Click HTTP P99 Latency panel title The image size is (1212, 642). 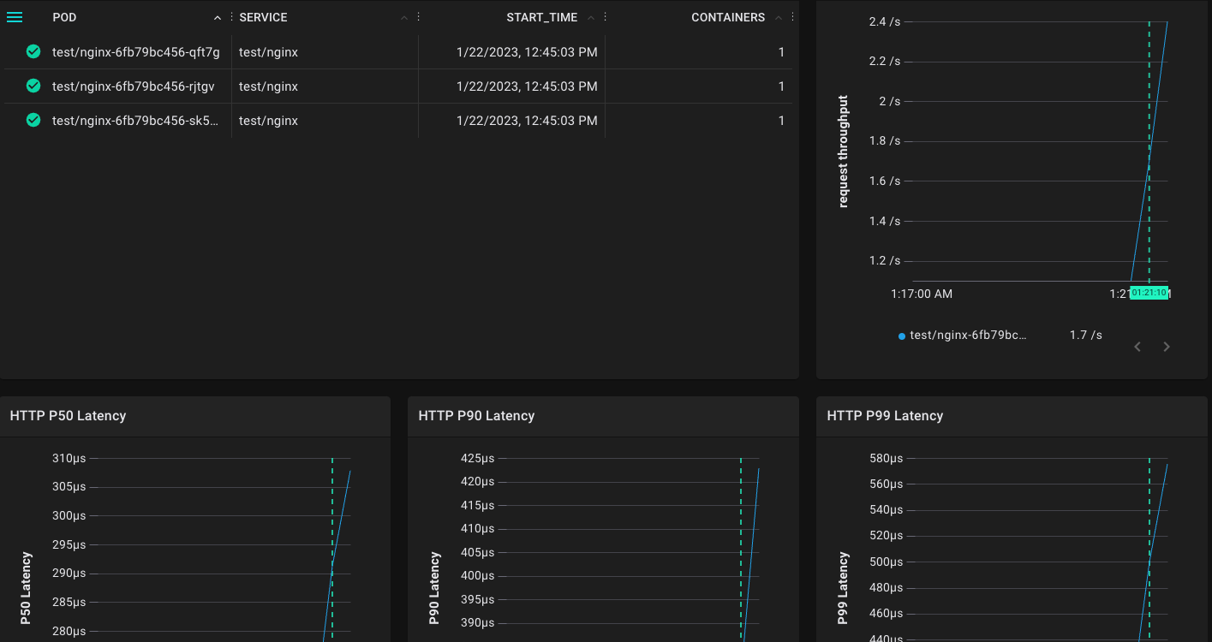885,415
